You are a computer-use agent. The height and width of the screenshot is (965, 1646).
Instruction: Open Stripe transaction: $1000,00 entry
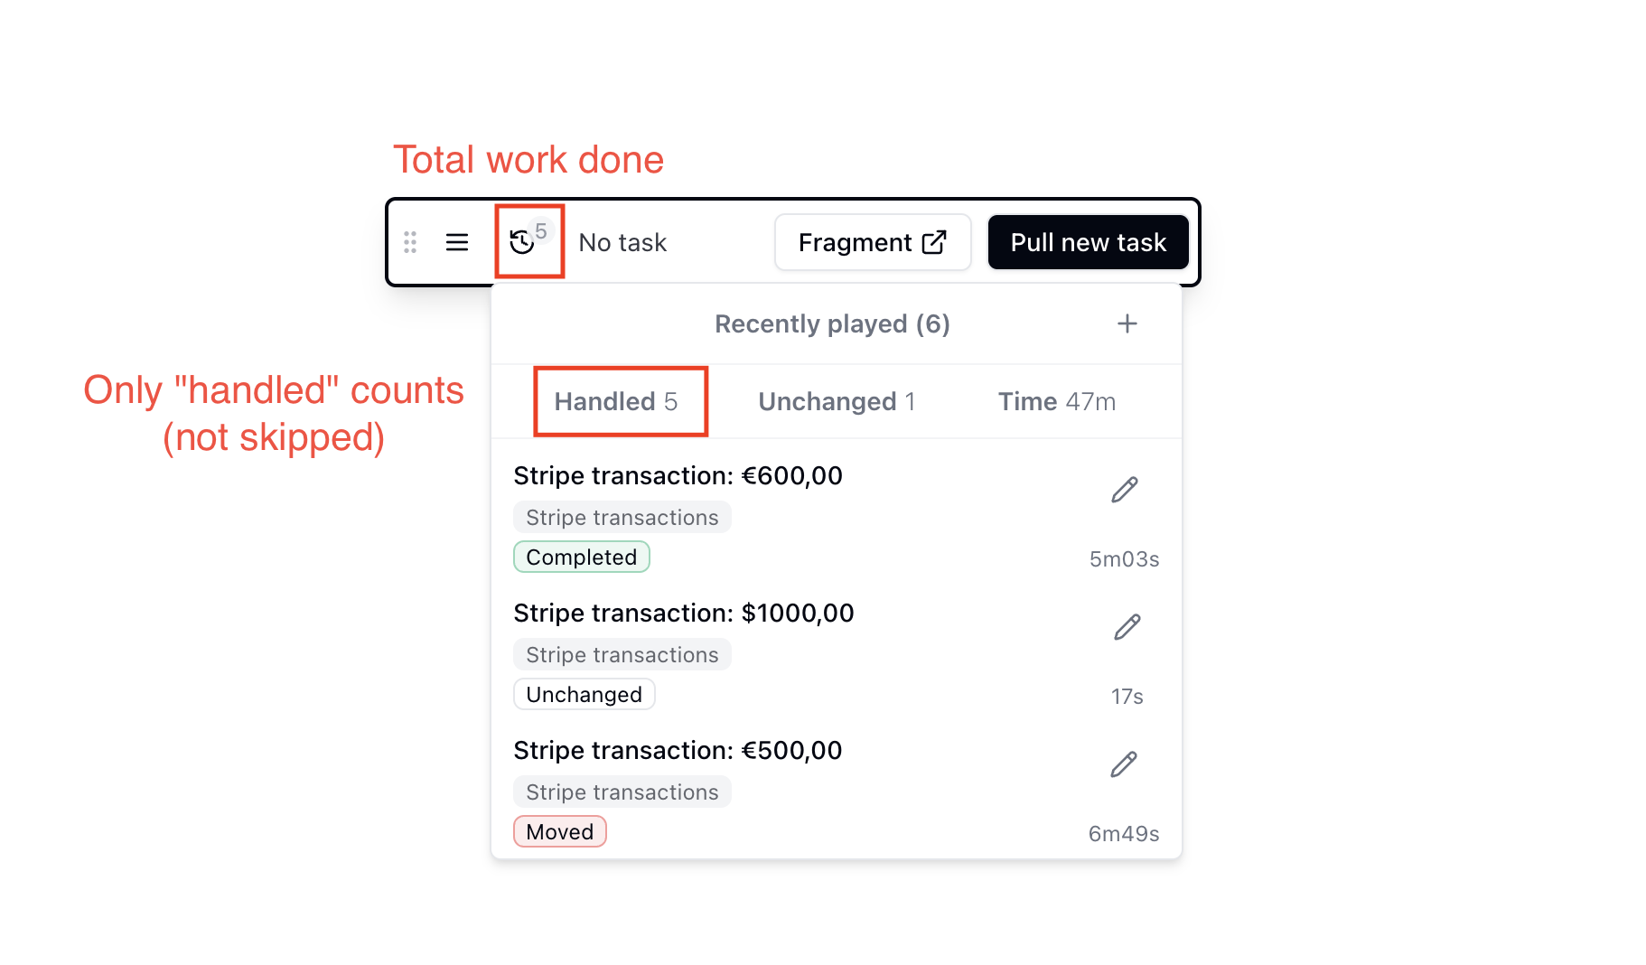(x=684, y=613)
